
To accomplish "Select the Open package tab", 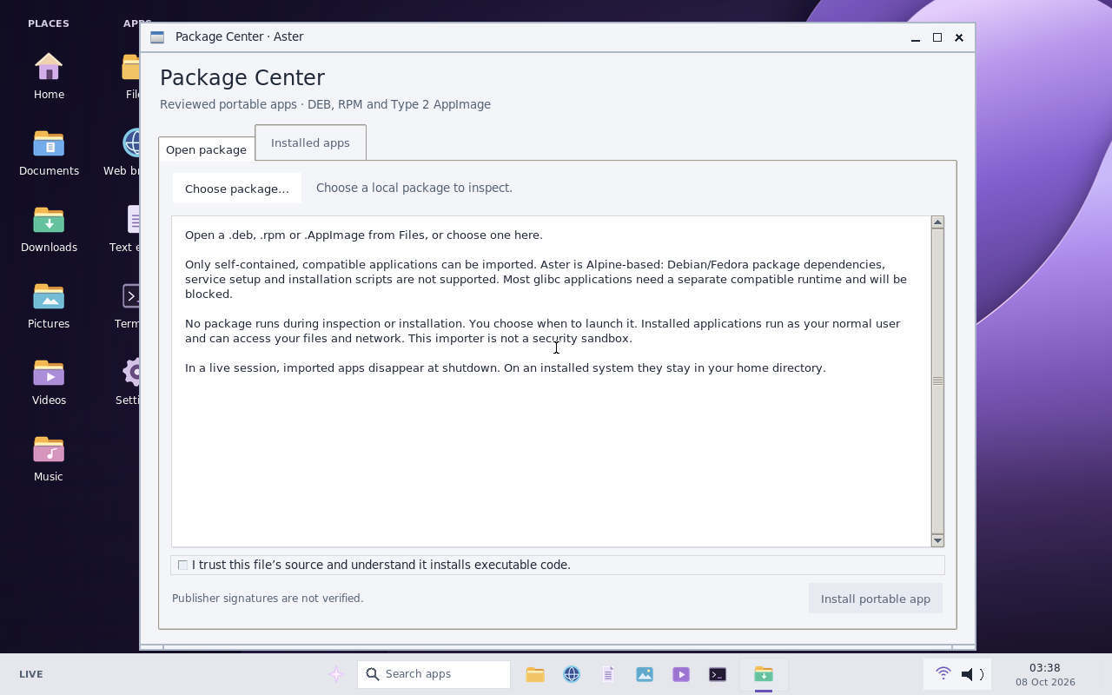I will [x=206, y=149].
